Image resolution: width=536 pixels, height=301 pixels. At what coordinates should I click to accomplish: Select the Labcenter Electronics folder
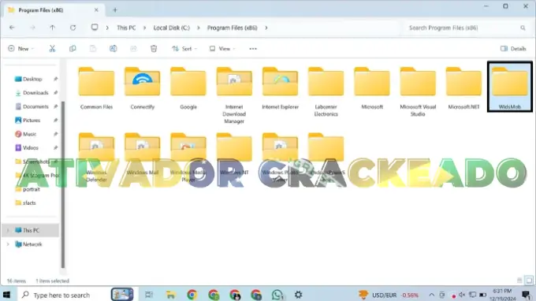click(x=326, y=92)
